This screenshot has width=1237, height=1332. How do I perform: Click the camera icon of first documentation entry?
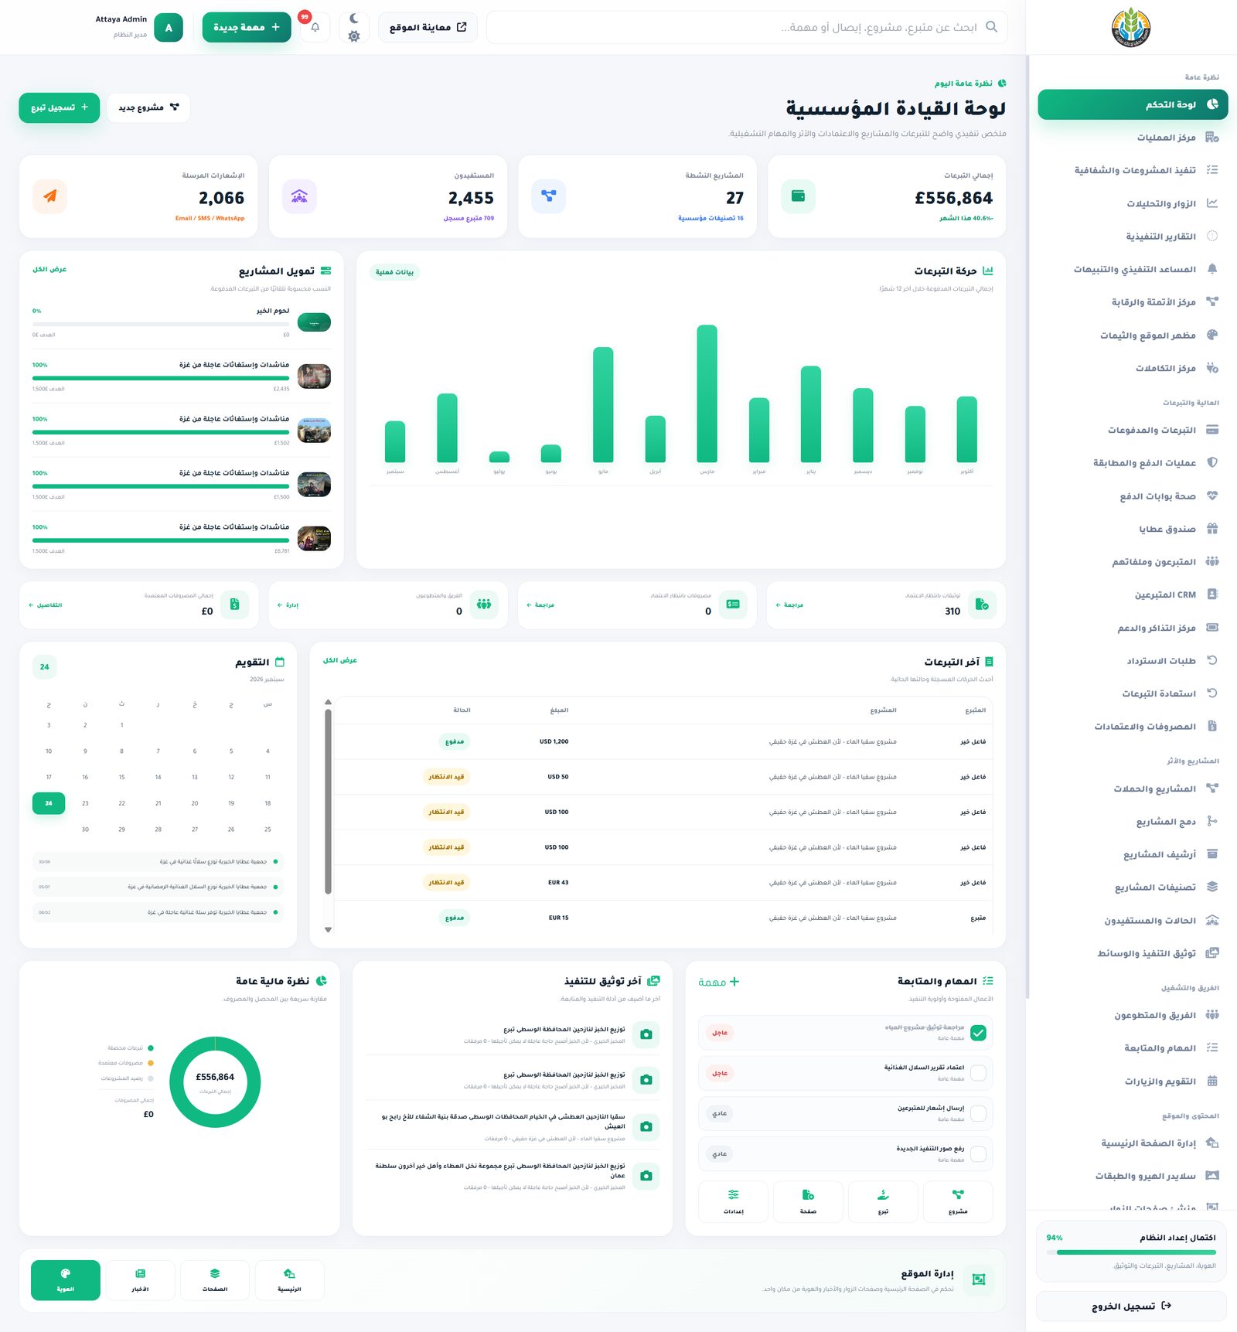click(x=646, y=1034)
